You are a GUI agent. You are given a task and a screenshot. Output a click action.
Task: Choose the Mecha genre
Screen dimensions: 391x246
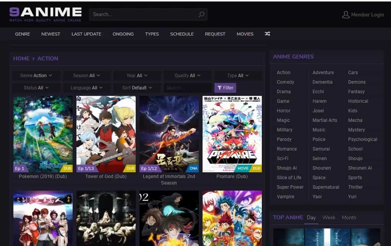click(355, 120)
